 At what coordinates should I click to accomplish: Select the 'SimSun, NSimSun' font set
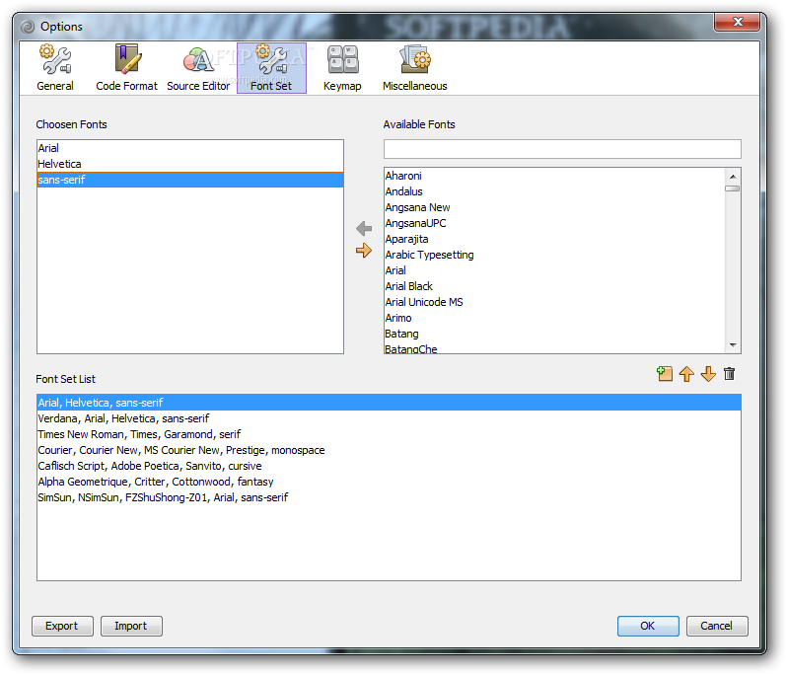[389, 497]
